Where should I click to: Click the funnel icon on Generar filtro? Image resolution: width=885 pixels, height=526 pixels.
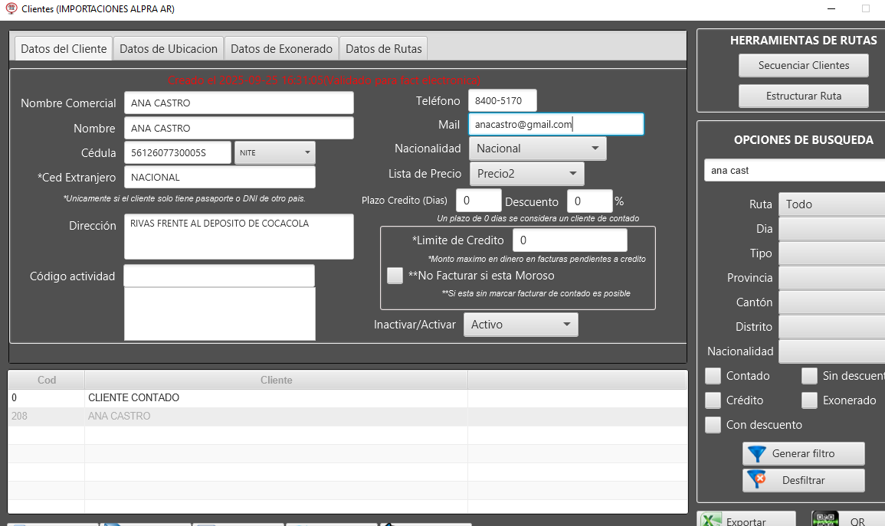tap(757, 453)
